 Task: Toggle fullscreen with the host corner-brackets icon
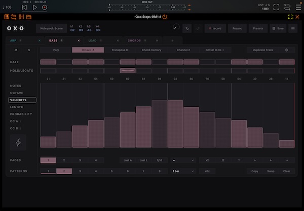click(x=276, y=7)
